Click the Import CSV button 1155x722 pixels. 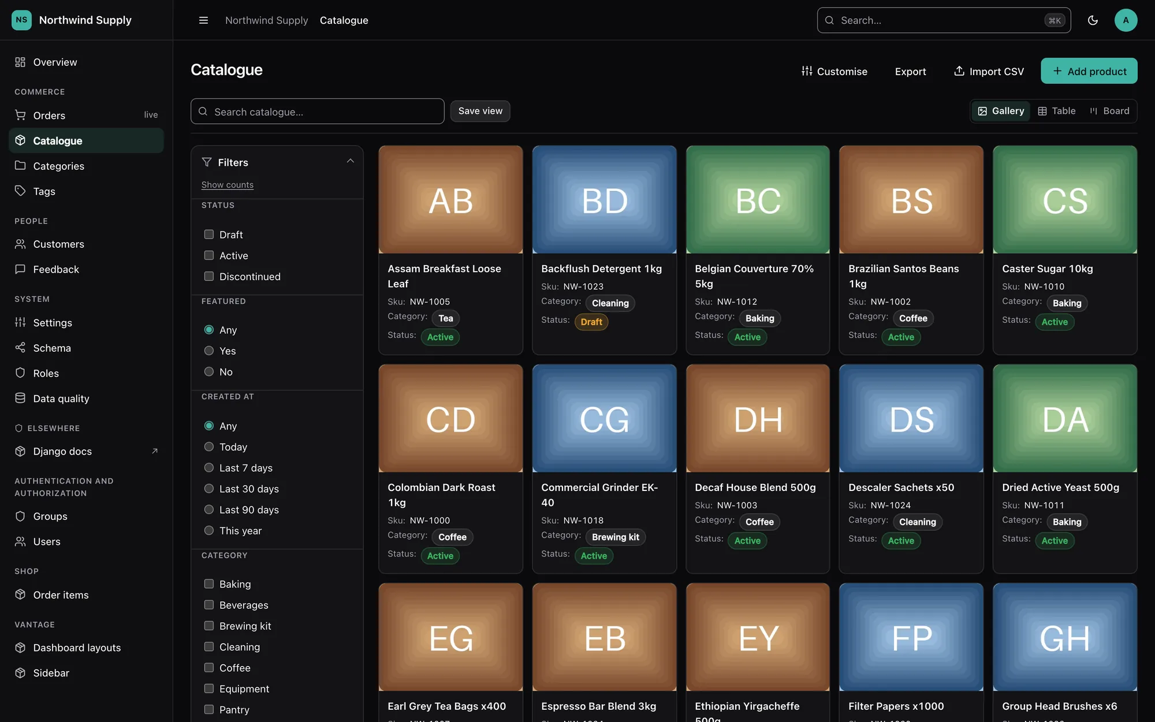pyautogui.click(x=989, y=71)
